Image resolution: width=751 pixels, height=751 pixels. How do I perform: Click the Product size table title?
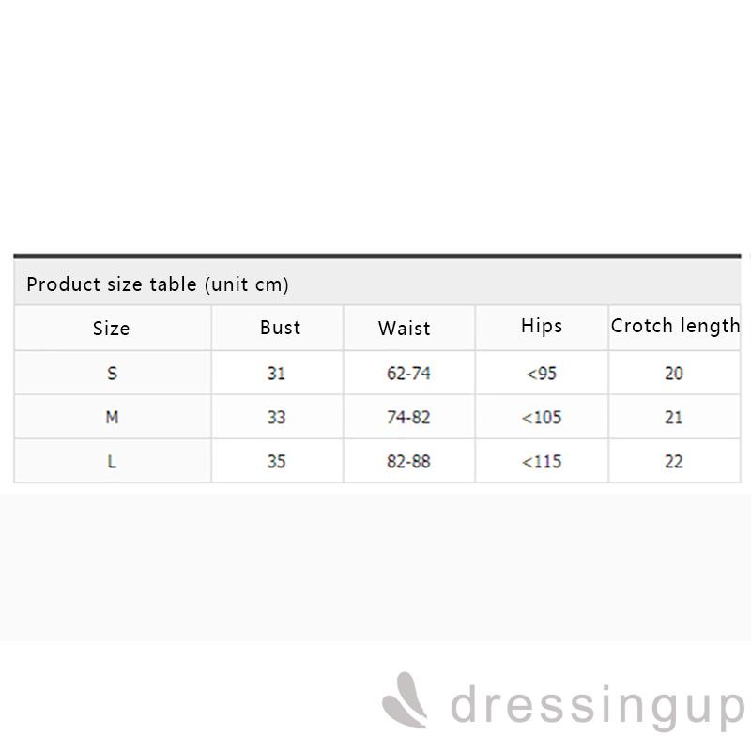[x=158, y=284]
